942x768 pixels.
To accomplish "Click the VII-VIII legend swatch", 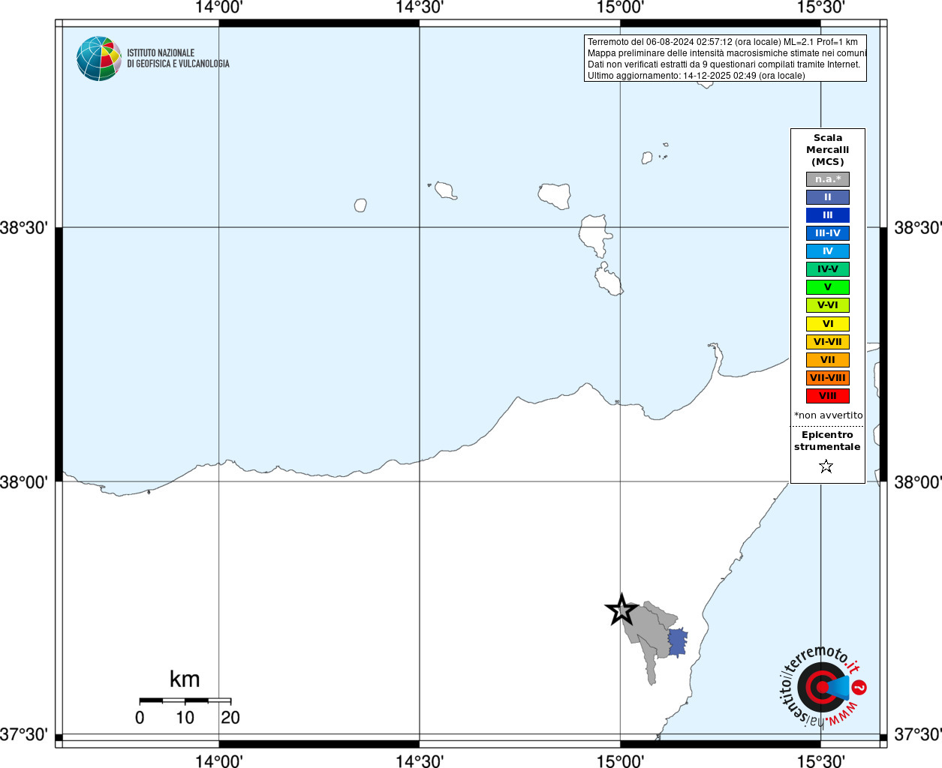I will 828,378.
